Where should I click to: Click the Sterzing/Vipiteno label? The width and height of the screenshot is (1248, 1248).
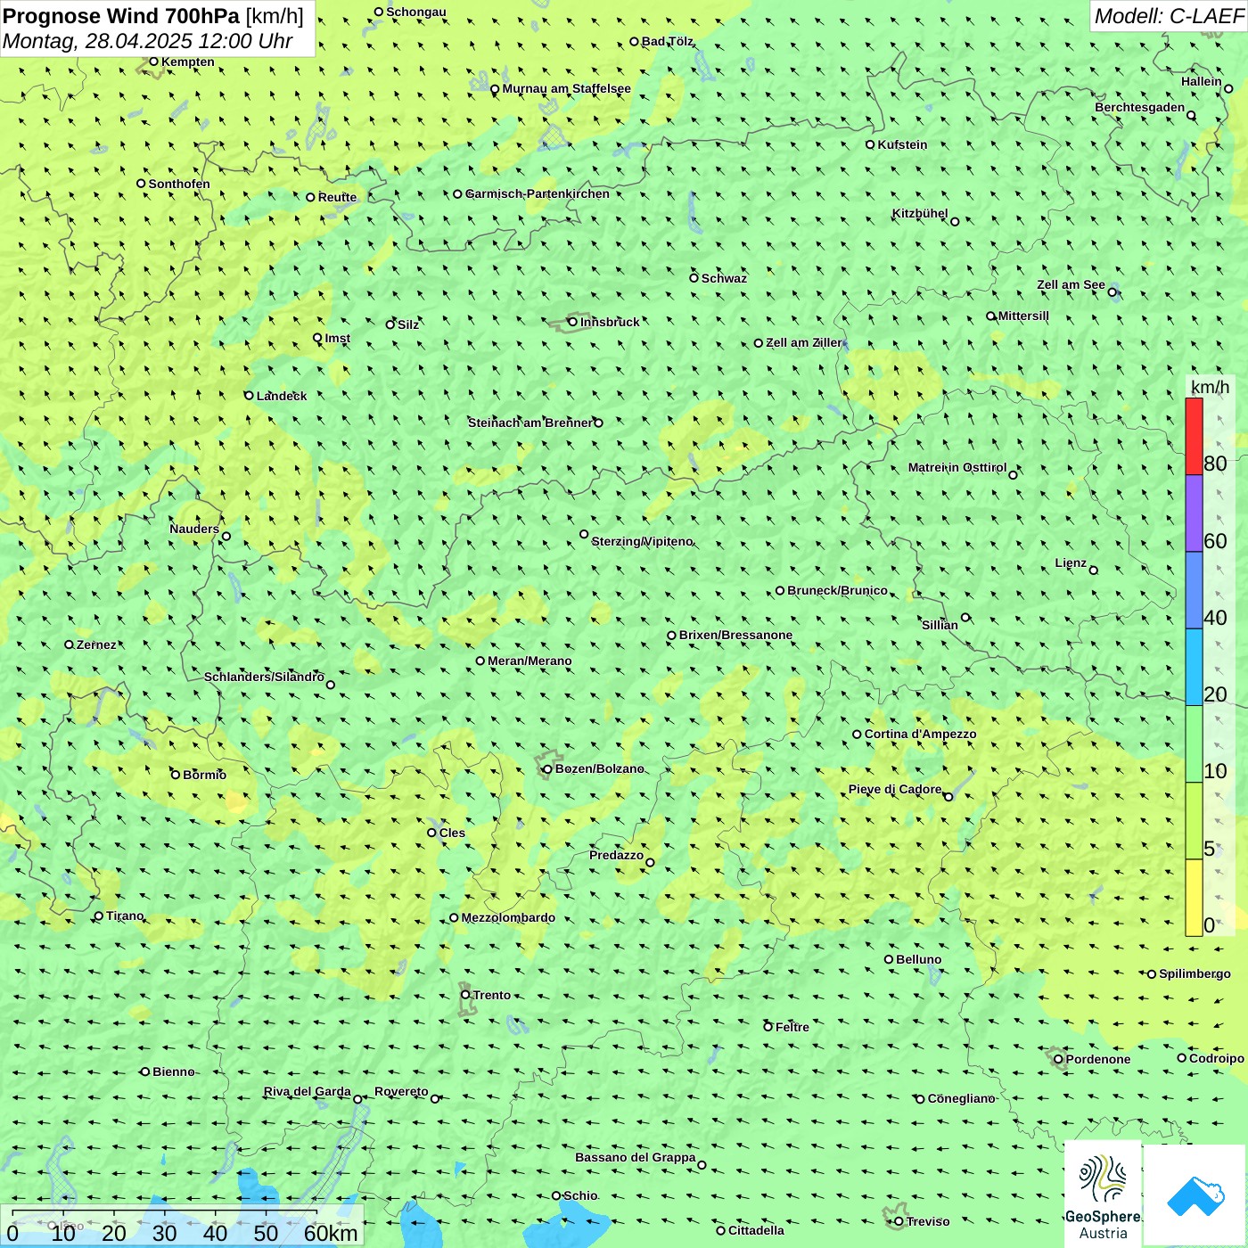[x=642, y=541]
